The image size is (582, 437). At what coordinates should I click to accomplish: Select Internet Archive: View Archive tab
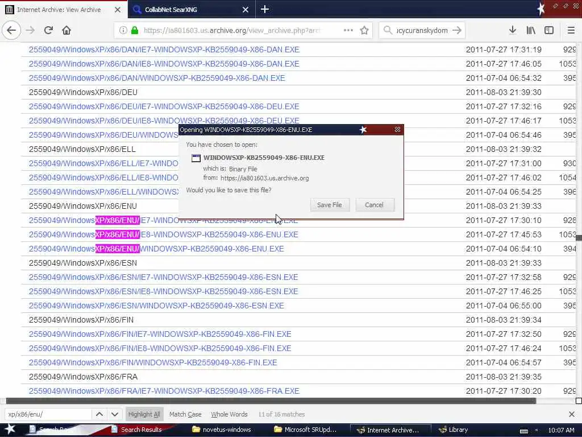[64, 9]
